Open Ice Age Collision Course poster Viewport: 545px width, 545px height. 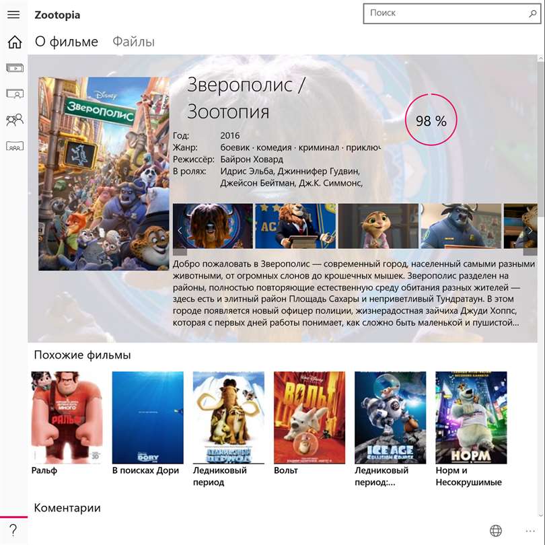click(390, 417)
